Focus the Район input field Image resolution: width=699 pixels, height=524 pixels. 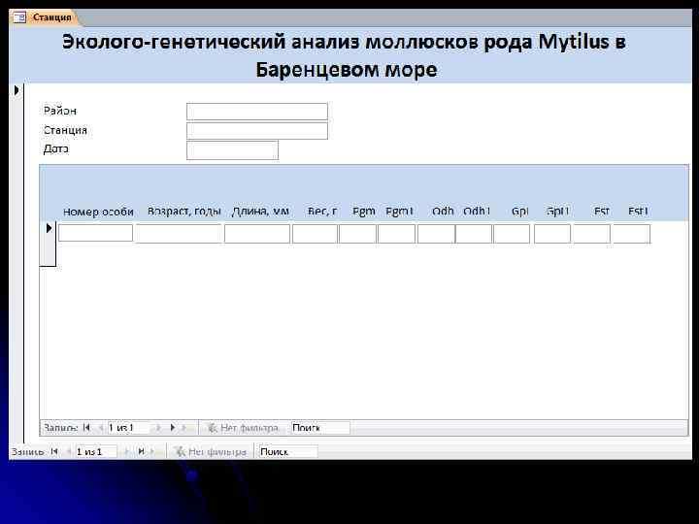[x=257, y=112]
